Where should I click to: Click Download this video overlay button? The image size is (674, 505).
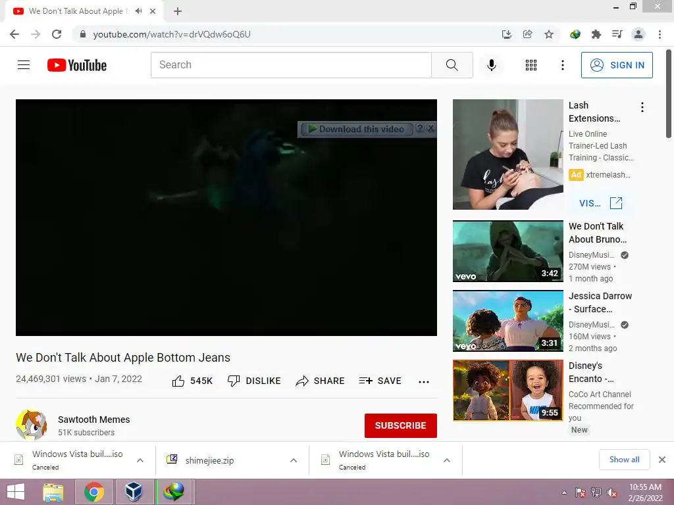[x=356, y=130]
